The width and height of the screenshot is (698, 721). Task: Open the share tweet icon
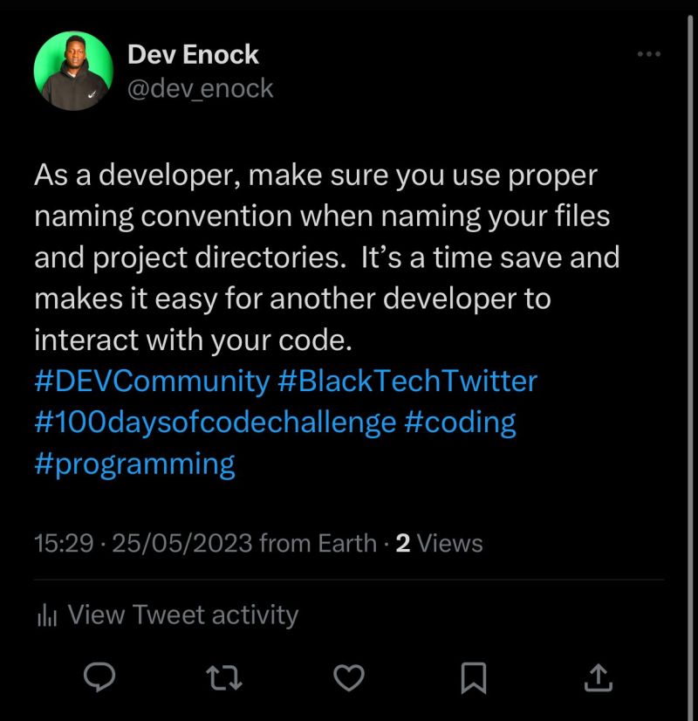click(x=598, y=676)
